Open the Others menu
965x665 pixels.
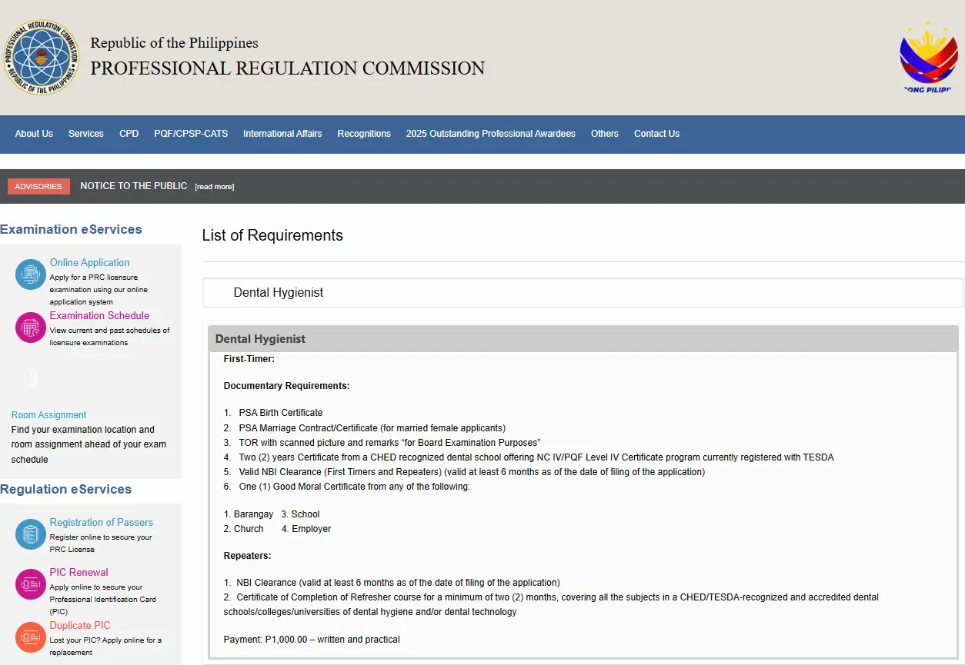(605, 134)
